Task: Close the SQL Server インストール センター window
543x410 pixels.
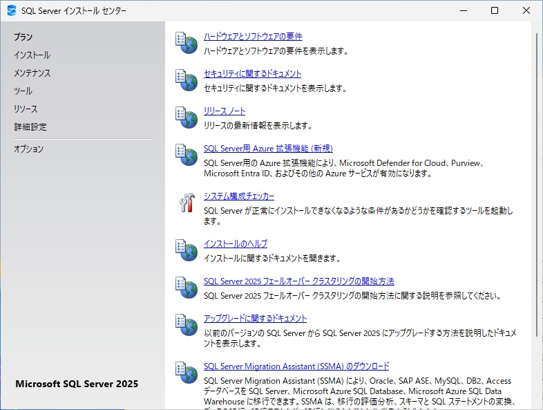Action: [526, 11]
